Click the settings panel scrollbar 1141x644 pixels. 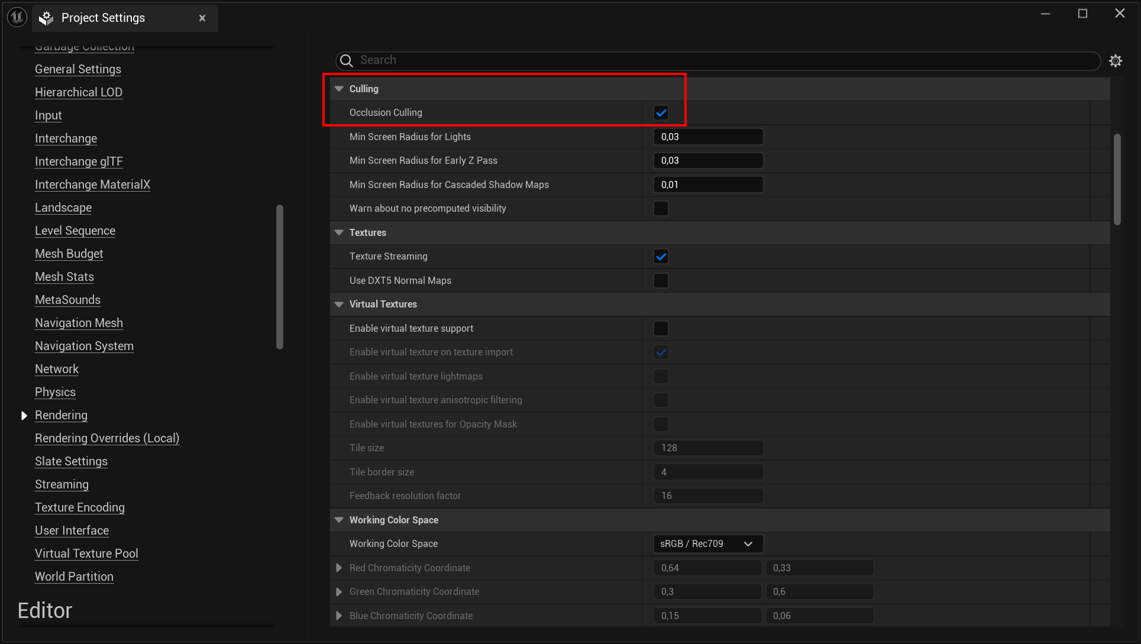click(x=1117, y=179)
